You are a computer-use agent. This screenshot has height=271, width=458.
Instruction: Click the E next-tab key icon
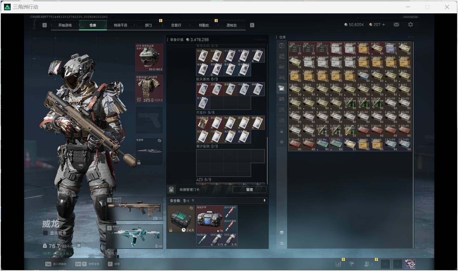(252, 25)
